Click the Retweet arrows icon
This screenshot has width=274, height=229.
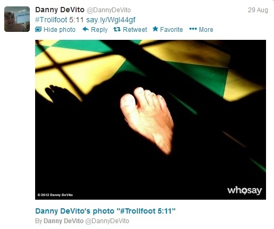click(x=117, y=29)
